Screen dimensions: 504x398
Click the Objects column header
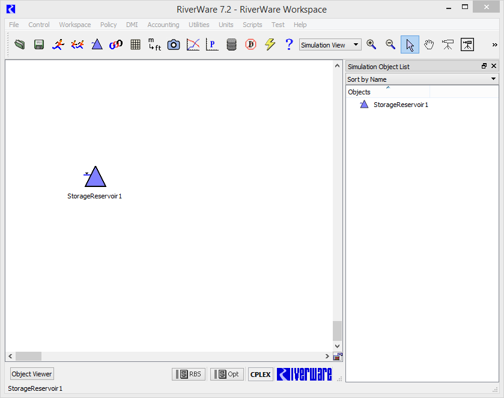pos(387,92)
